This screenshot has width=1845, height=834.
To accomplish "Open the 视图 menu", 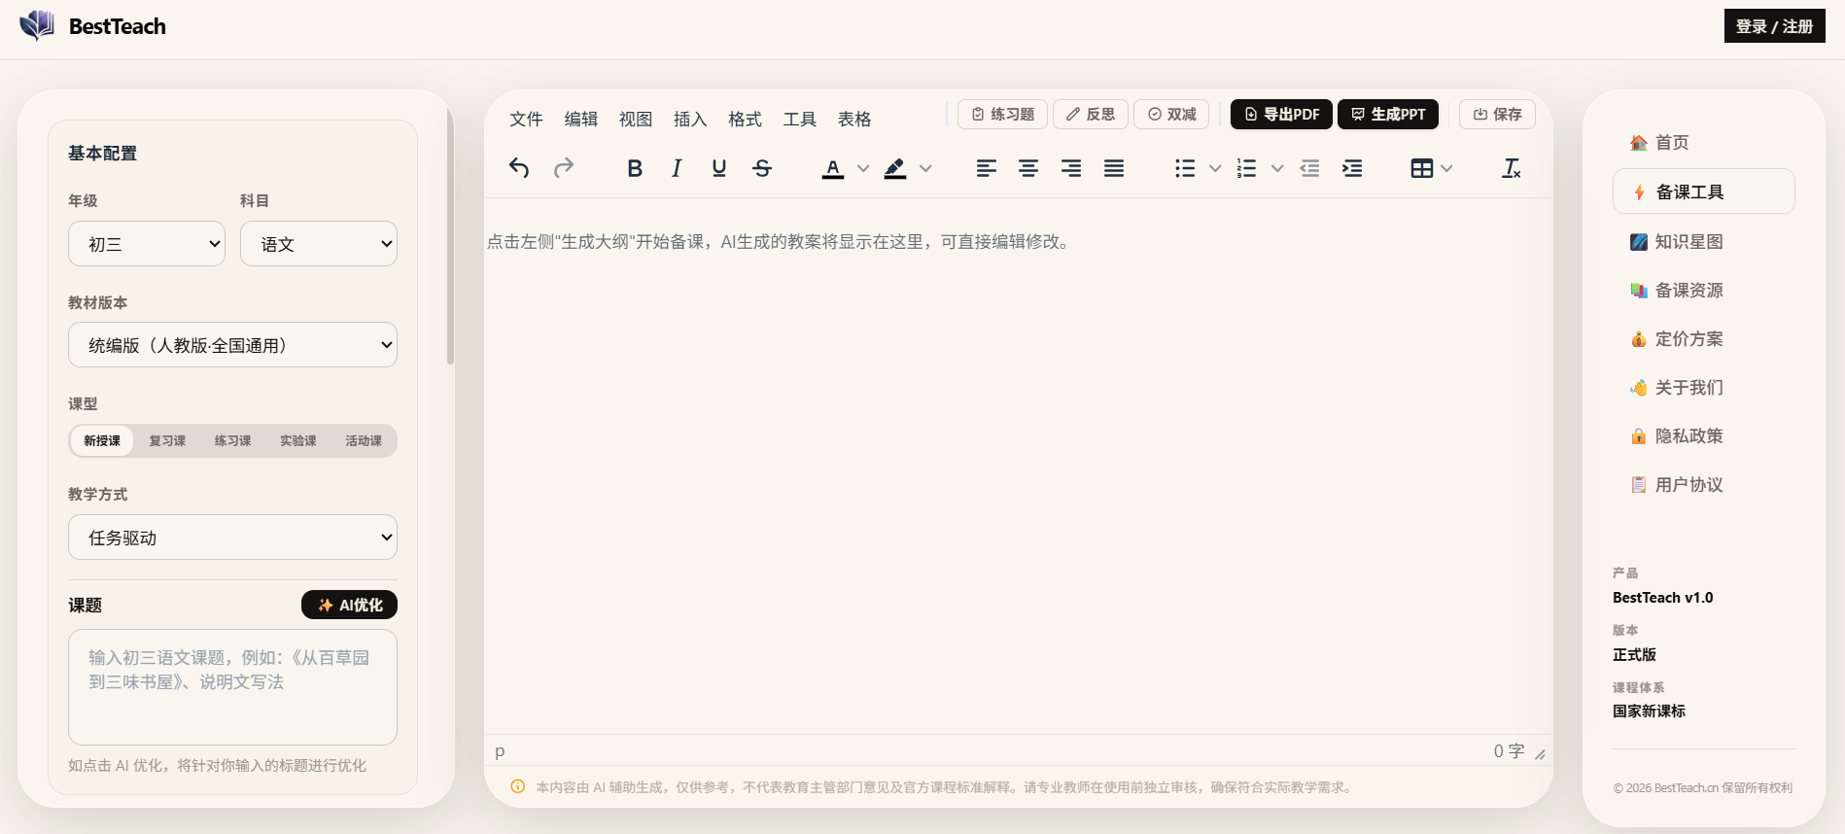I will click(636, 119).
